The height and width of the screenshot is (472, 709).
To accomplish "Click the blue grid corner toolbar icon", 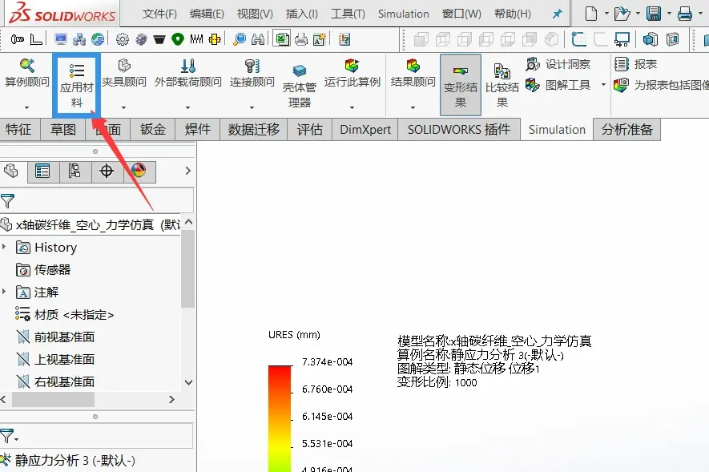I will point(578,39).
